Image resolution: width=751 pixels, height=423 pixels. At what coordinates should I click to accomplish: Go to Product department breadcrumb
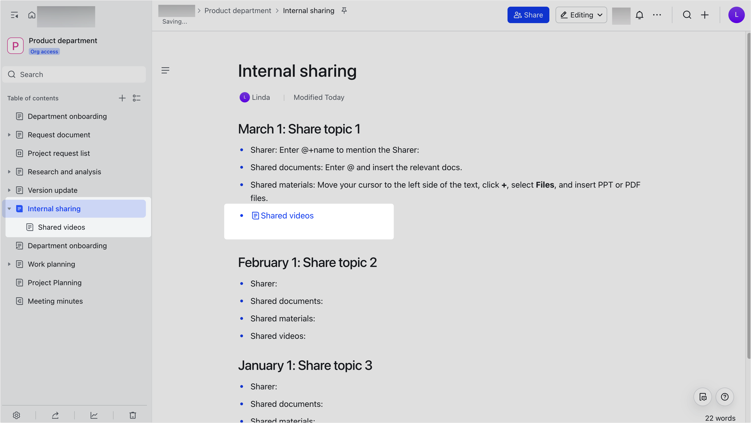(x=238, y=11)
